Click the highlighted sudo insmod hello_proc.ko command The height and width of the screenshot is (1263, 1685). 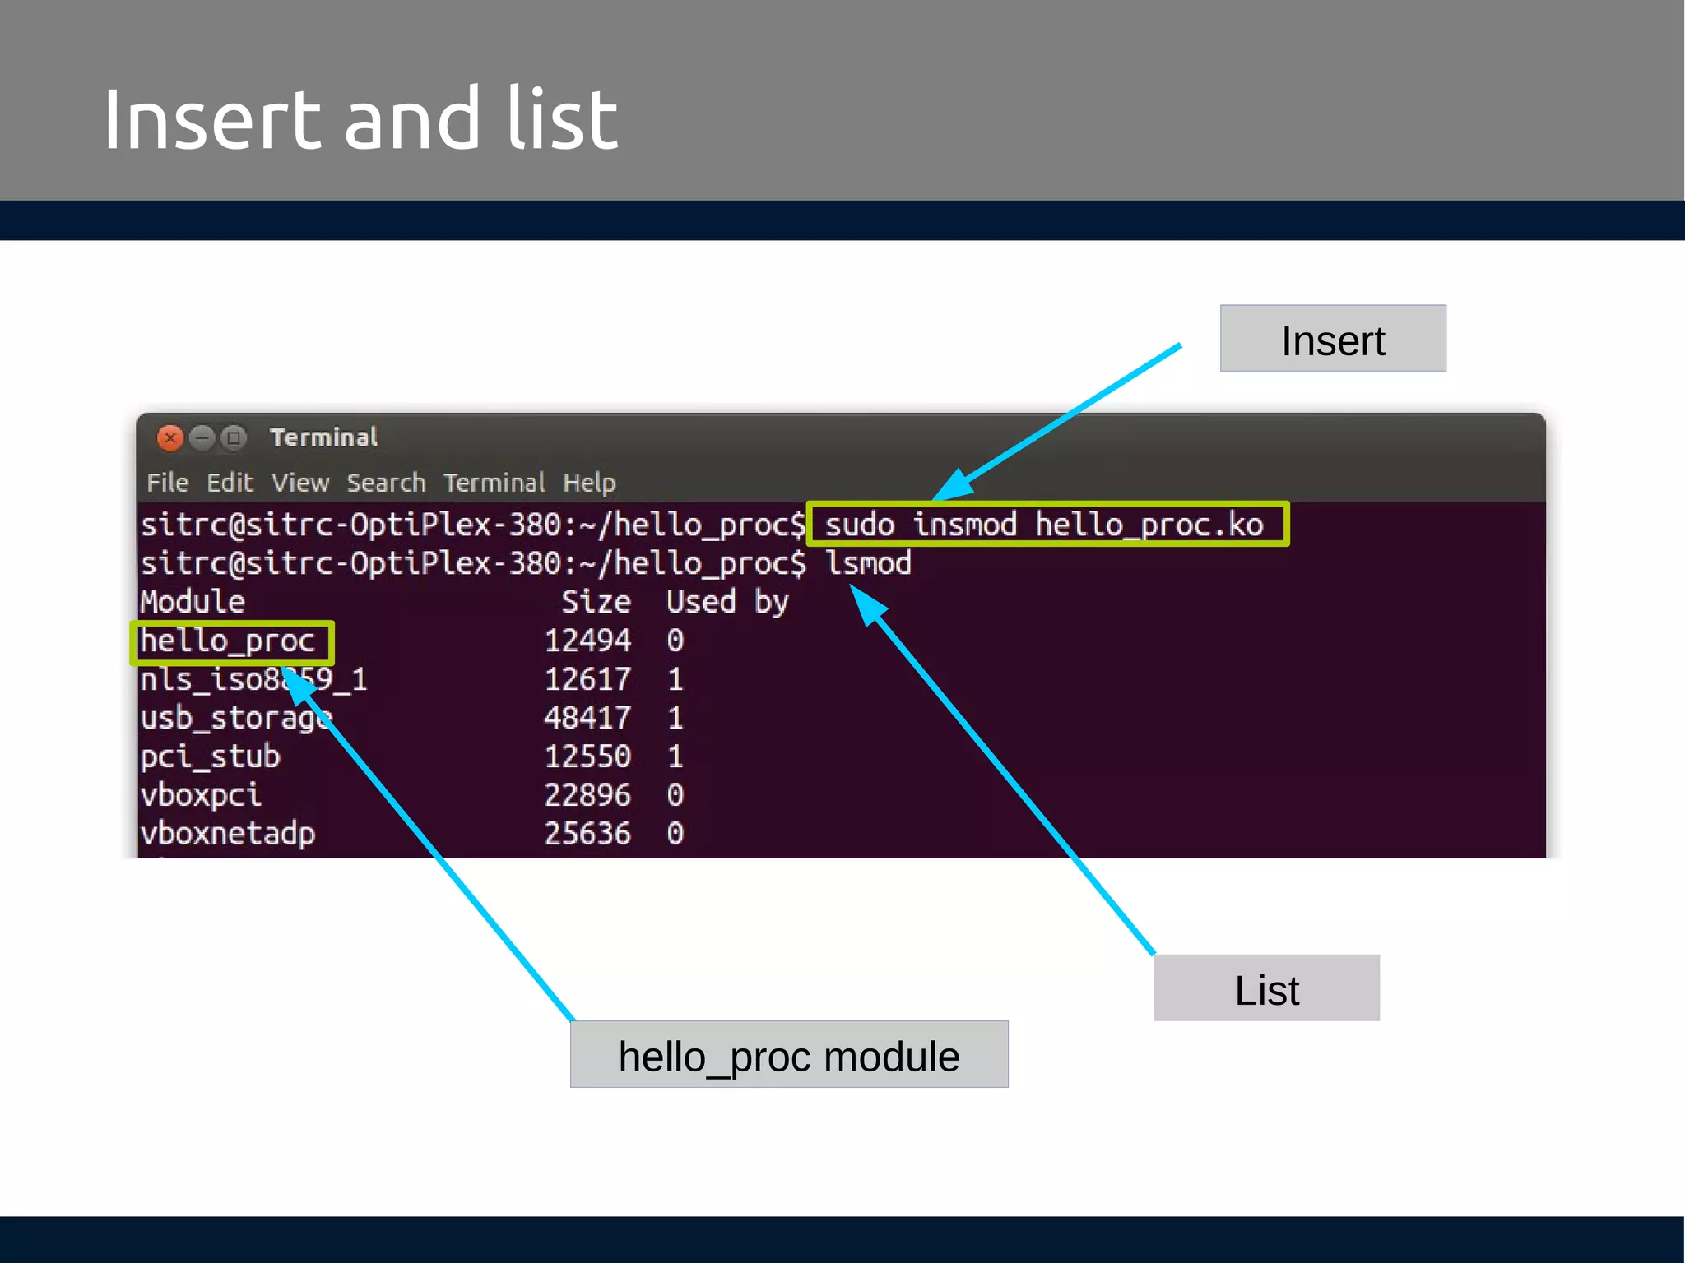[1045, 525]
